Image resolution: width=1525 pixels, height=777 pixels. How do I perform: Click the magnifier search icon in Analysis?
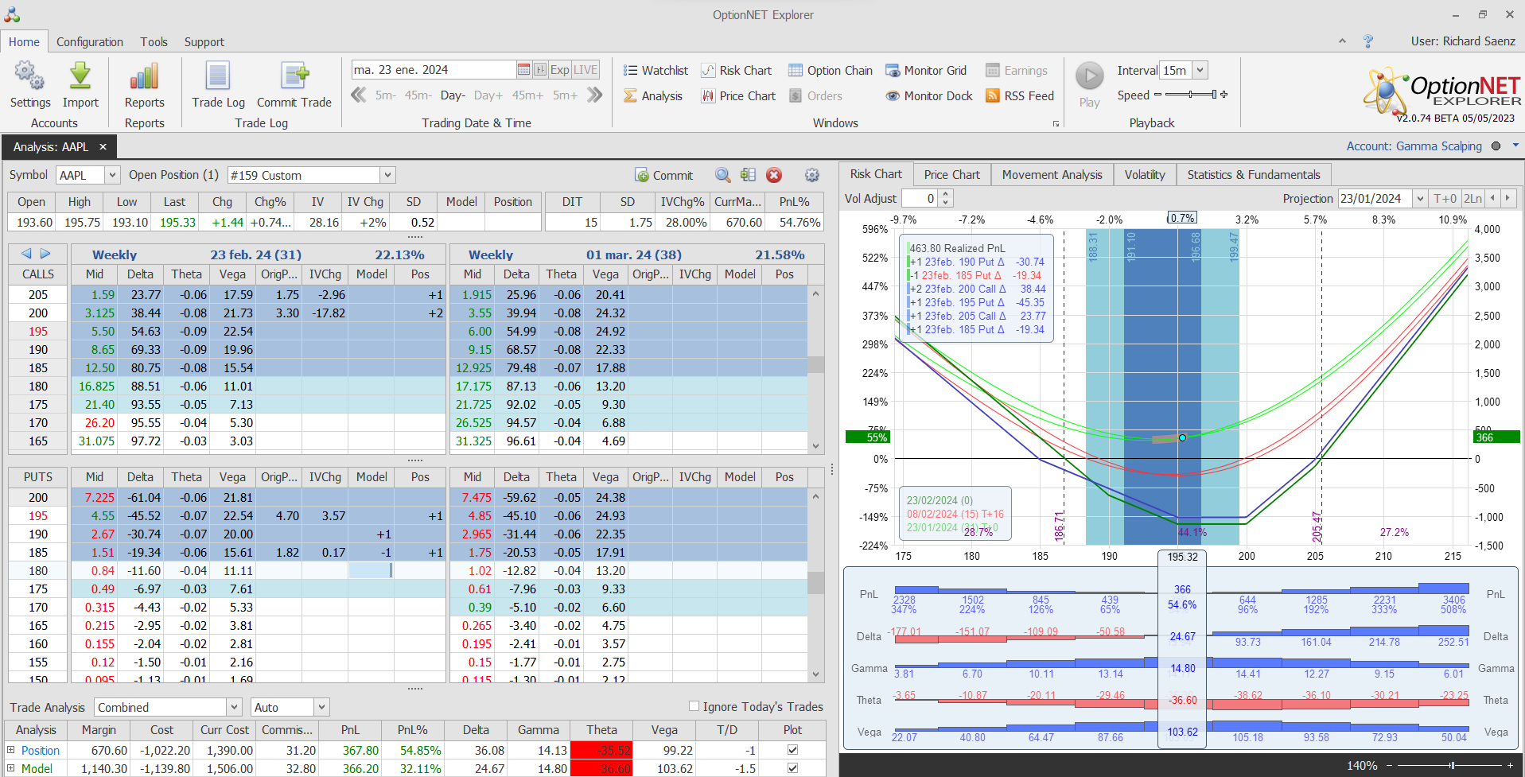[722, 175]
